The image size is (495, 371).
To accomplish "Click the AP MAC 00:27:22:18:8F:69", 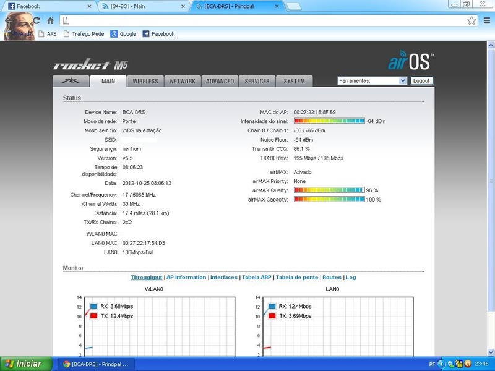I will (x=314, y=112).
